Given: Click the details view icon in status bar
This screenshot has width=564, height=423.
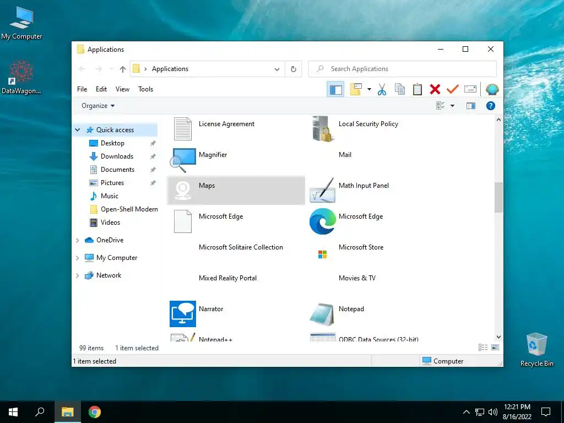Looking at the screenshot, I should coord(482,347).
